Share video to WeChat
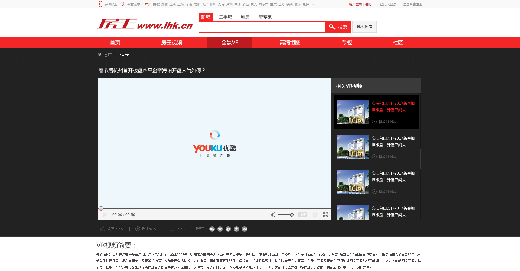 [x=212, y=229]
